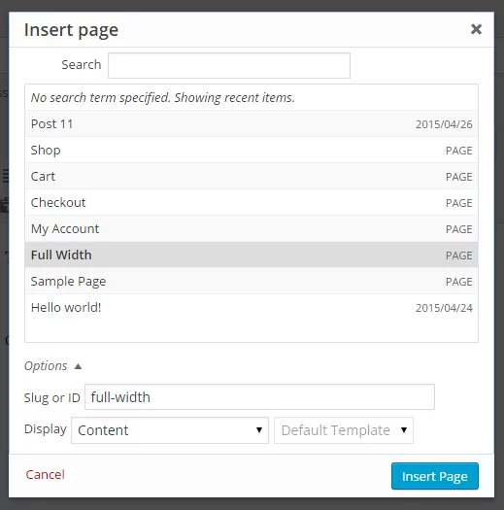This screenshot has width=504, height=510.
Task: Focus the Search input field
Action: [x=229, y=66]
